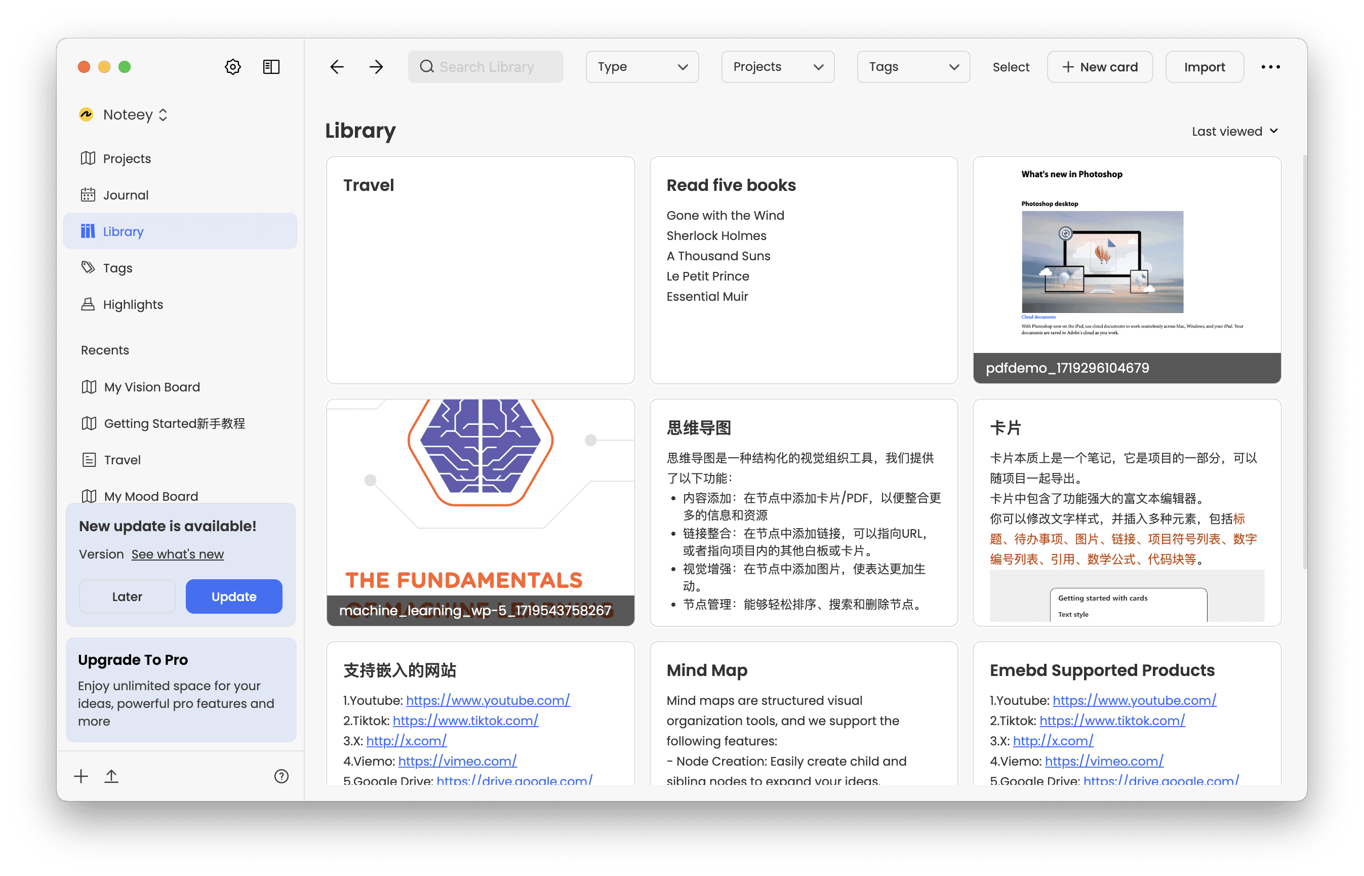1364x876 pixels.
Task: Click the Journal calendar icon
Action: 88,194
